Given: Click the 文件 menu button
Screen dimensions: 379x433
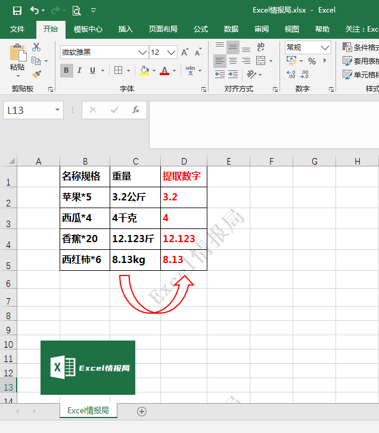Looking at the screenshot, I should tap(17, 29).
